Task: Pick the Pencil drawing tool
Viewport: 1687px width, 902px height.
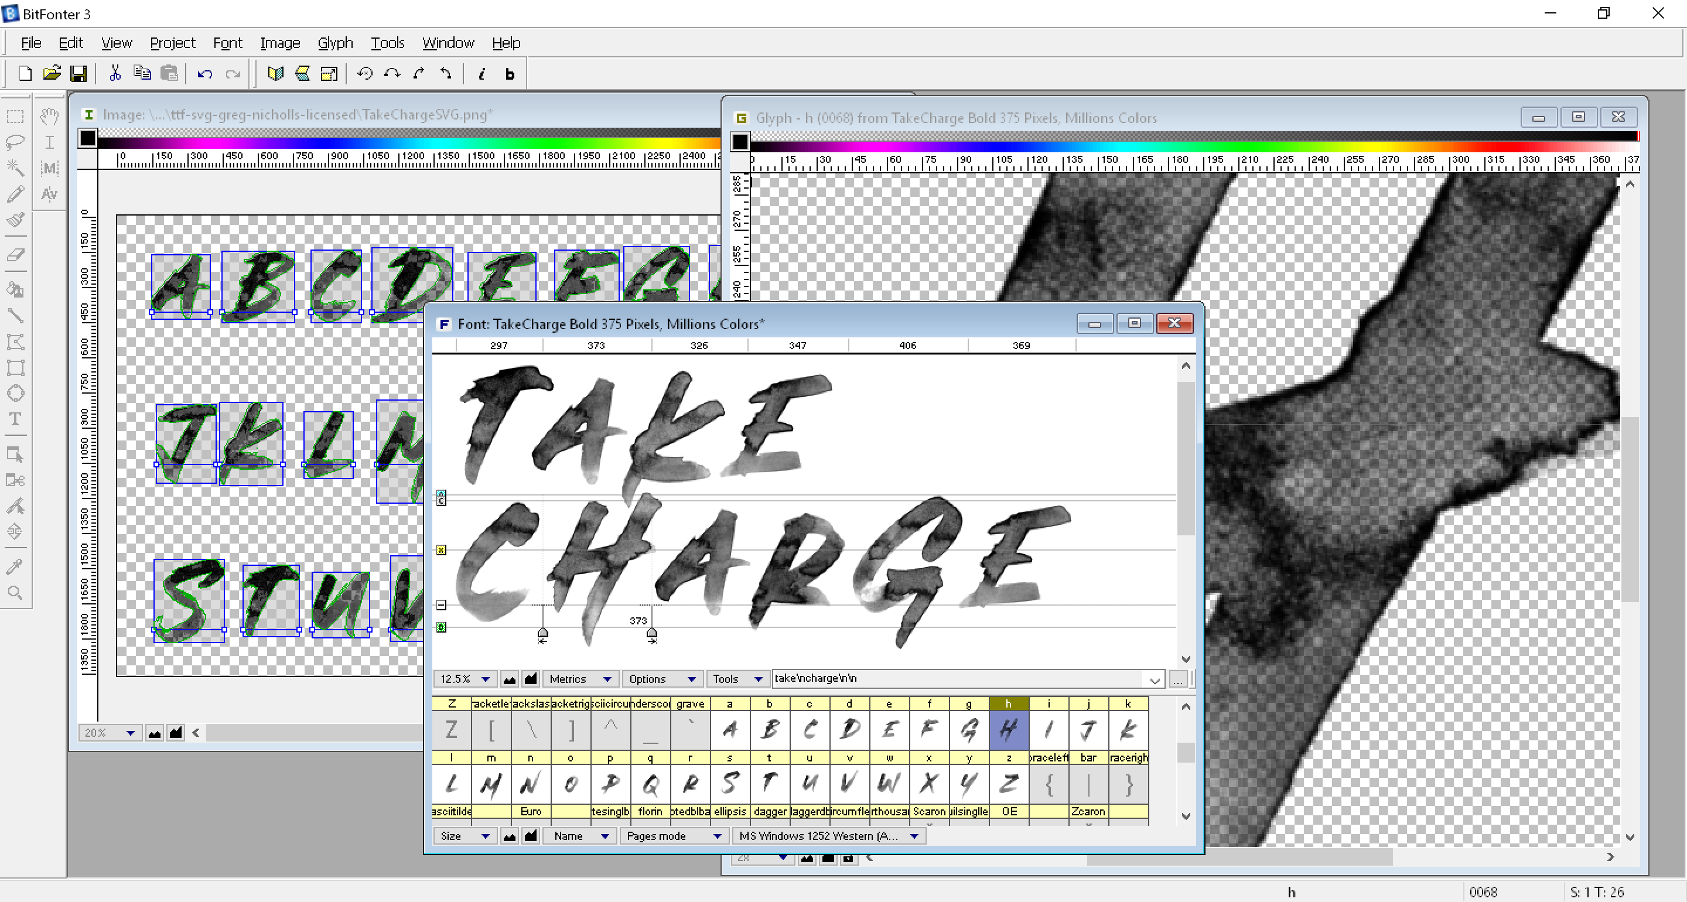Action: (x=16, y=194)
